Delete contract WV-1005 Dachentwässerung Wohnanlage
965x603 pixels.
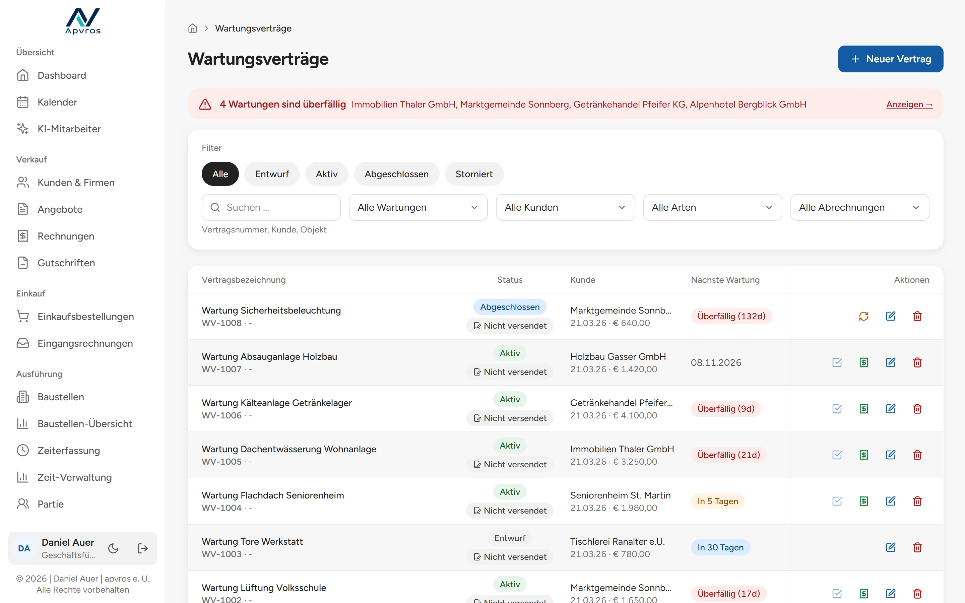pos(917,455)
